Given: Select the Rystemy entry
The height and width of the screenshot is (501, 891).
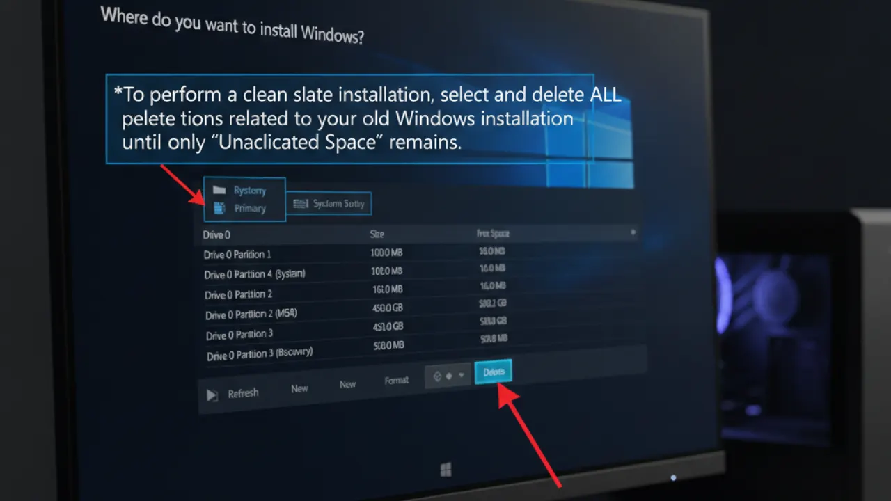Looking at the screenshot, I should (249, 190).
